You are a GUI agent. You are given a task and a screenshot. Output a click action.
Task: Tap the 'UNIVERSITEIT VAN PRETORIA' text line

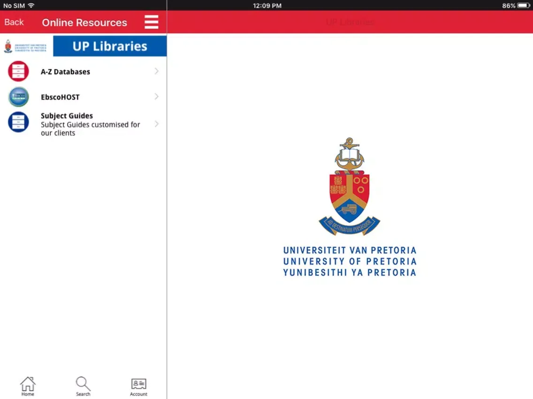[350, 251]
